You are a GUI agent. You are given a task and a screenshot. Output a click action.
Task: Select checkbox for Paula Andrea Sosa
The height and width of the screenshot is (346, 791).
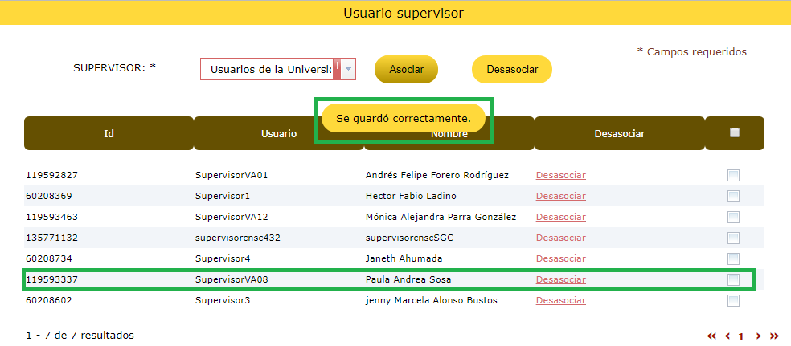click(733, 279)
